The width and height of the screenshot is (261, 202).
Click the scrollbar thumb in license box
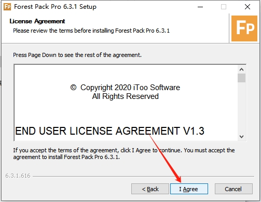[x=242, y=78]
